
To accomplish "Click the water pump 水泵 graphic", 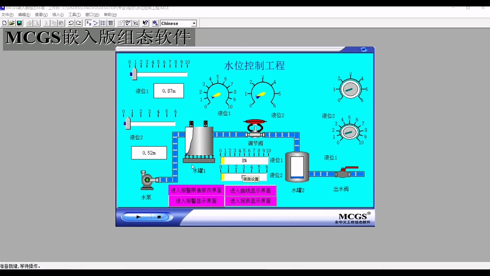I will (148, 180).
